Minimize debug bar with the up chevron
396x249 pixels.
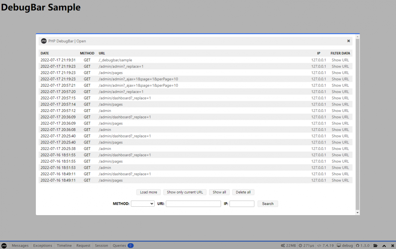[384, 246]
